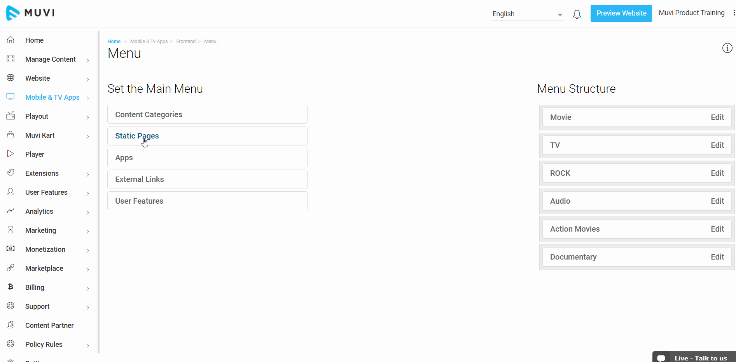Click the Home house icon in sidebar
This screenshot has height=362, width=736.
pyautogui.click(x=10, y=40)
